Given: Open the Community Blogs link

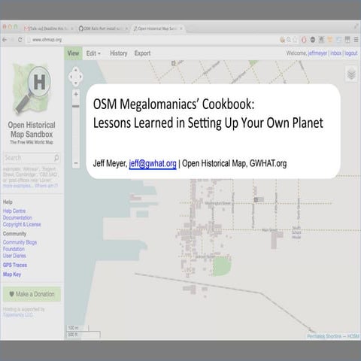Looking at the screenshot, I should click(x=20, y=242).
